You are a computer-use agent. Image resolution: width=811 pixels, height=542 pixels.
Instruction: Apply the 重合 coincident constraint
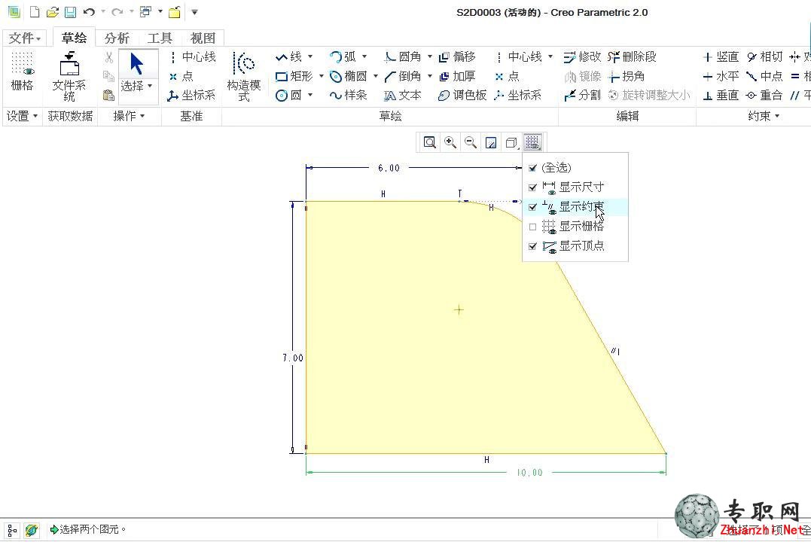point(764,95)
